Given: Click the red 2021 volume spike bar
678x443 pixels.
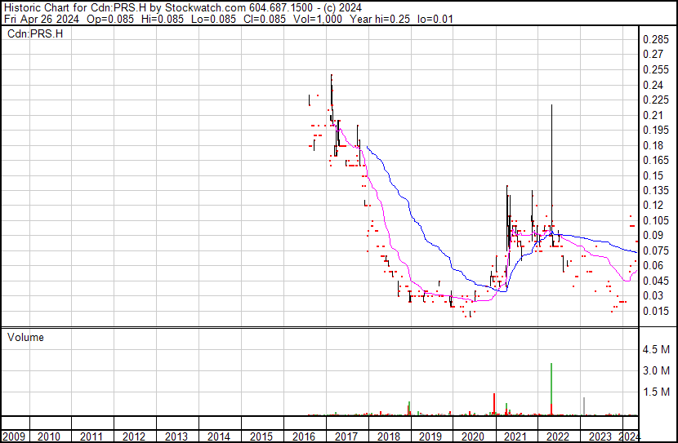Looking at the screenshot, I should click(x=494, y=404).
